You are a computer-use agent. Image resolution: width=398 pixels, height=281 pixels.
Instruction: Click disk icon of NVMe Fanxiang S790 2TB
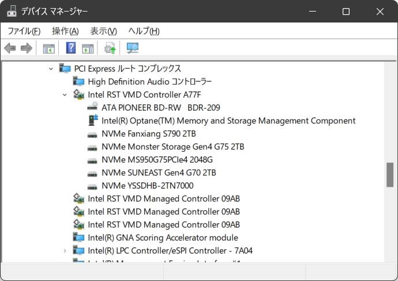click(x=92, y=135)
